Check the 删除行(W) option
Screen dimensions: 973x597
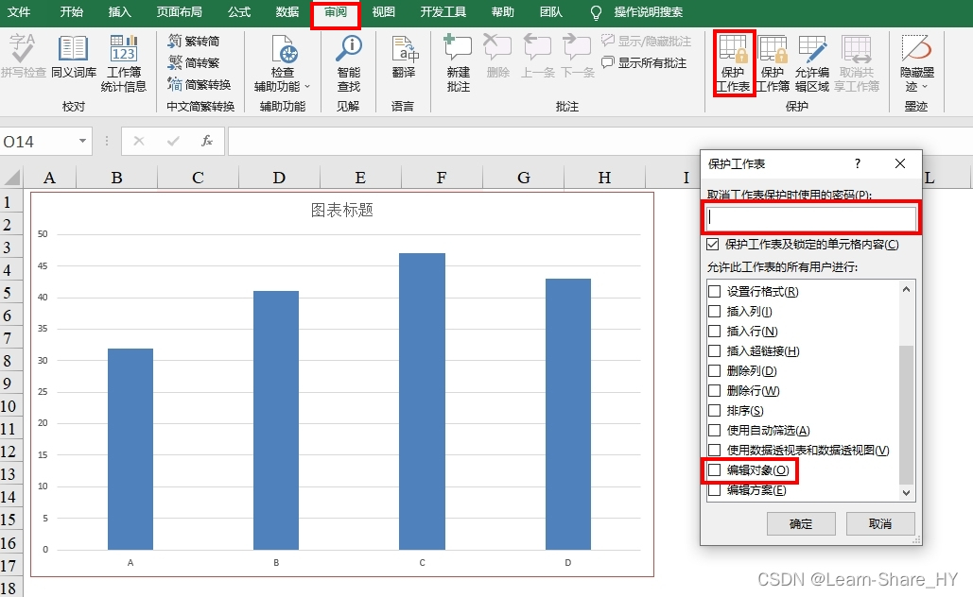(x=715, y=390)
